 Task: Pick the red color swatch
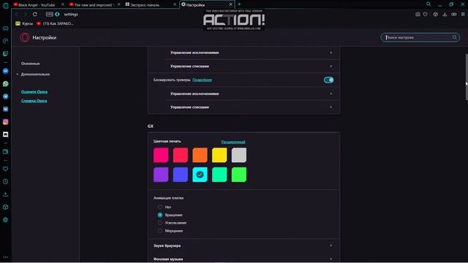click(181, 155)
